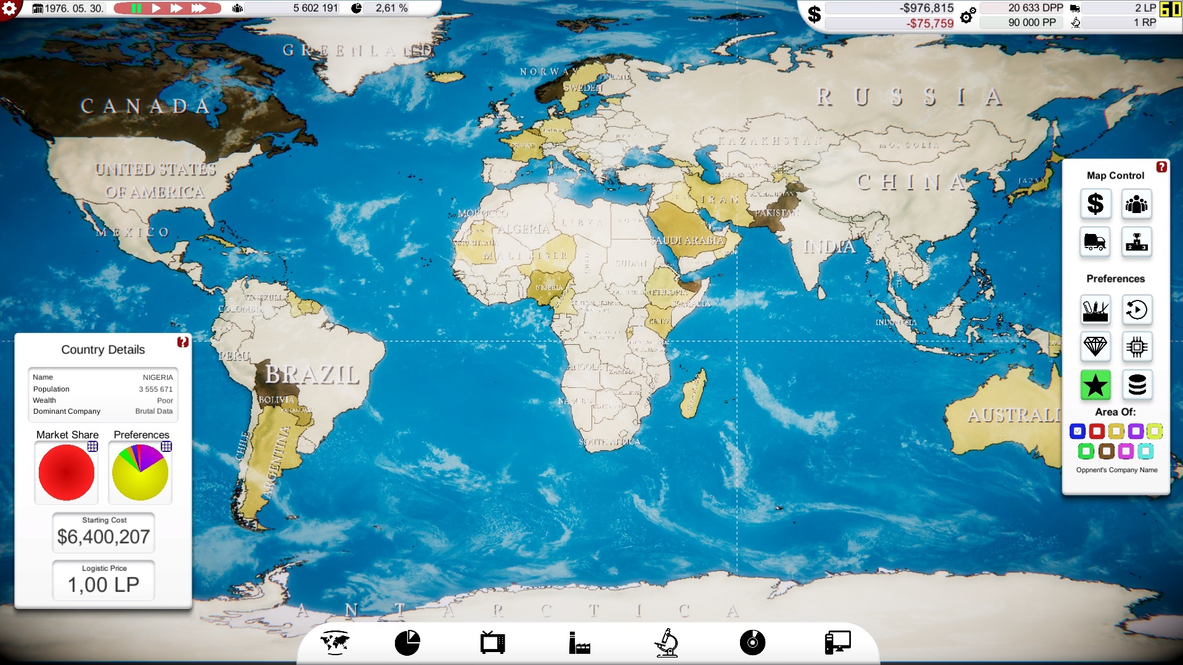Viewport: 1183px width, 665px height.
Task: Enable the red company area checkbox
Action: tap(1097, 431)
